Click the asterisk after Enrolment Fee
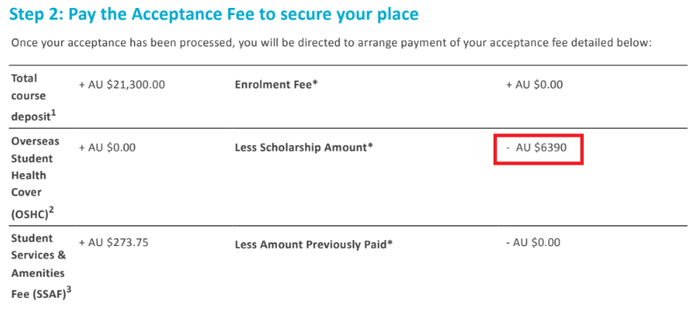Screen dimensions: 698x317 click(x=315, y=83)
